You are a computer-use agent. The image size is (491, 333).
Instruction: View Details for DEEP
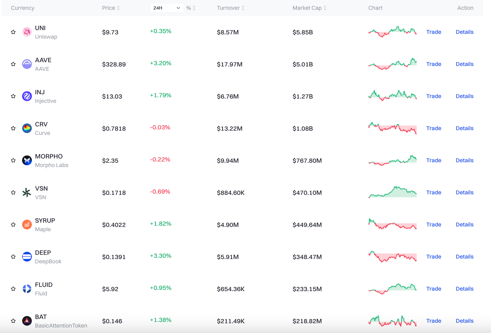point(465,257)
